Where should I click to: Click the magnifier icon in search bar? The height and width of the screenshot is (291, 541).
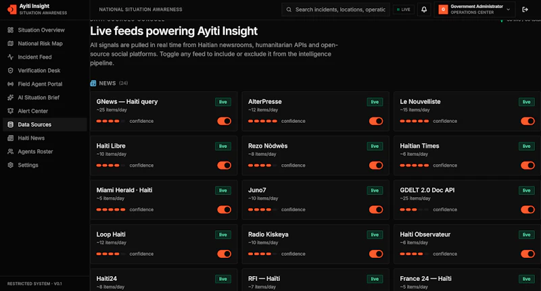point(289,9)
